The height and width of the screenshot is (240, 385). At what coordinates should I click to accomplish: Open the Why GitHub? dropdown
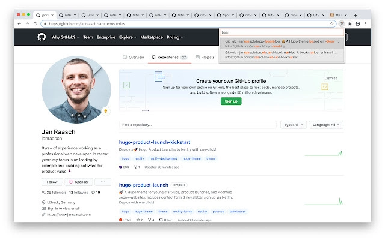pyautogui.click(x=65, y=37)
